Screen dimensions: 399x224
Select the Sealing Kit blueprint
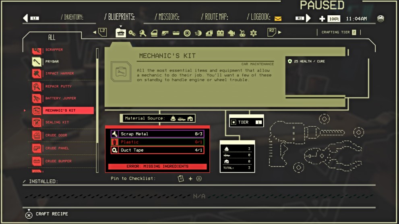[57, 122]
